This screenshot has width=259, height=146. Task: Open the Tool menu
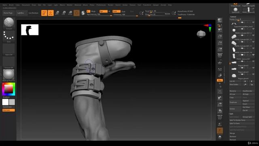coord(139,5)
